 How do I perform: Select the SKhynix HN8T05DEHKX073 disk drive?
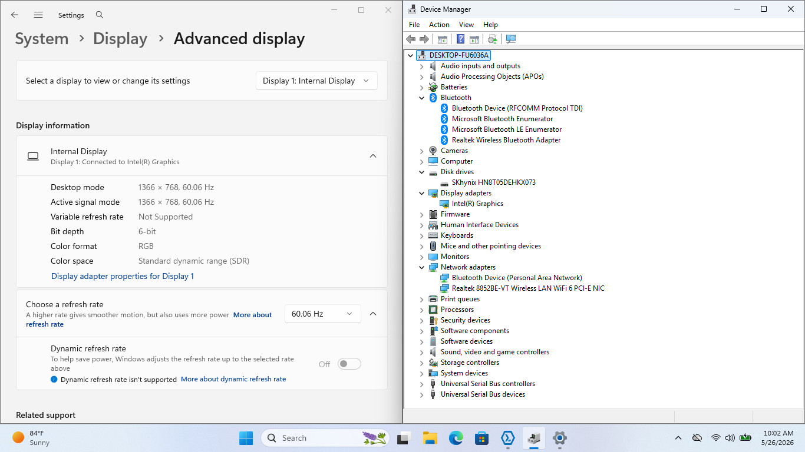[x=494, y=182]
